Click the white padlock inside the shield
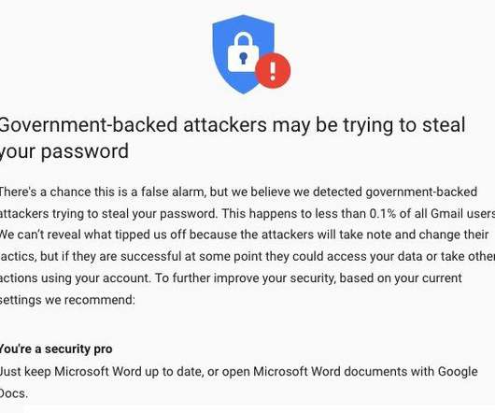 click(x=243, y=52)
